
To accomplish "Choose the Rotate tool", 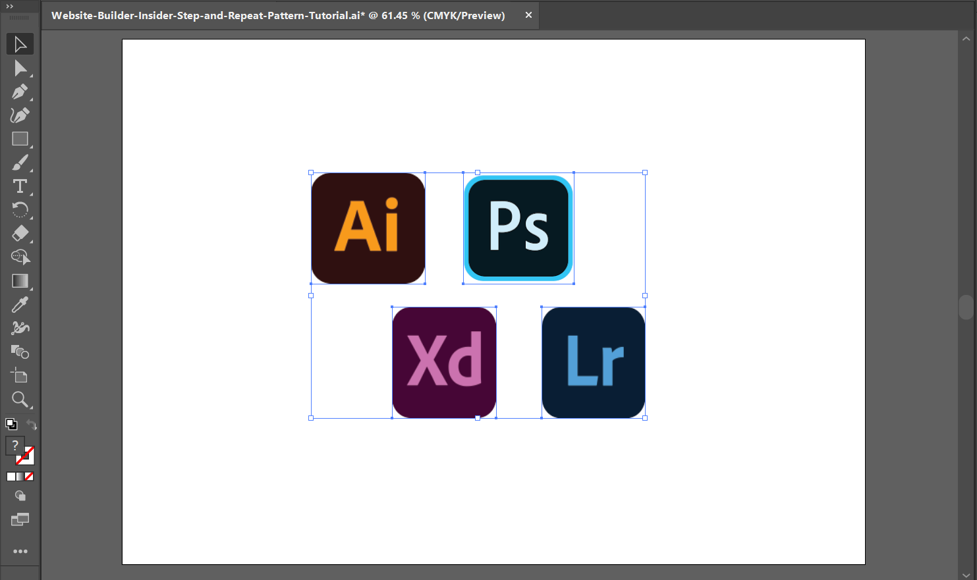I will [20, 210].
